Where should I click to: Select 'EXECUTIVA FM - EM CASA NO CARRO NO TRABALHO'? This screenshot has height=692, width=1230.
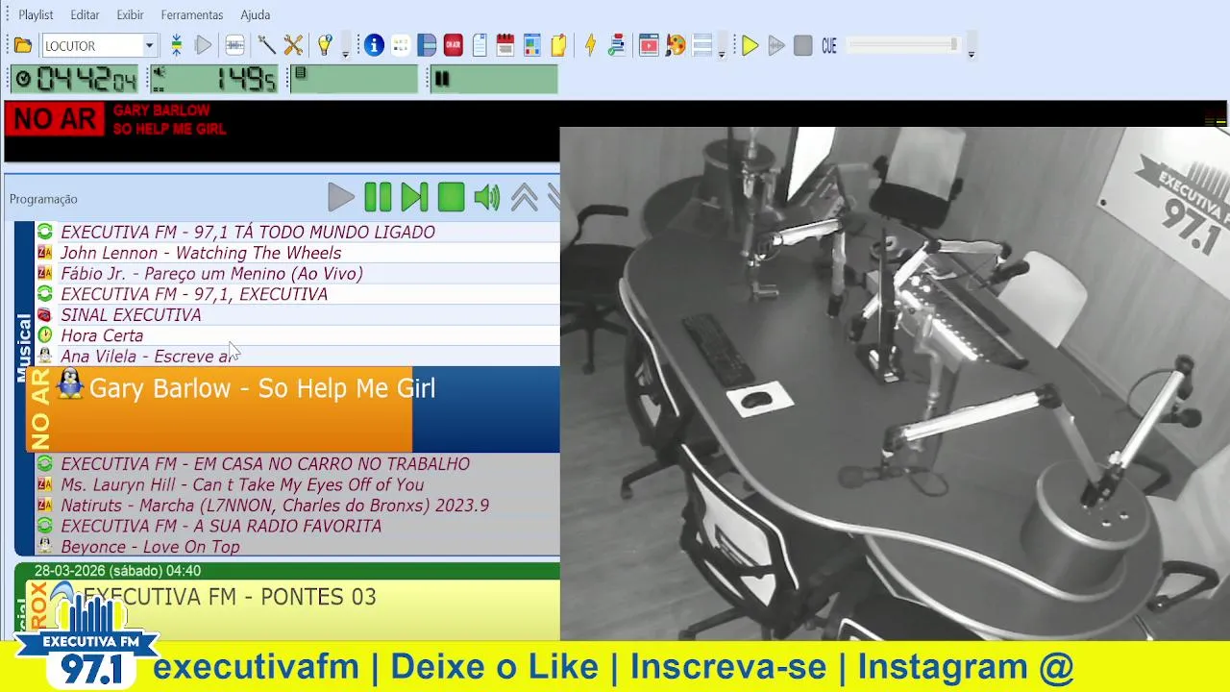[x=298, y=464]
